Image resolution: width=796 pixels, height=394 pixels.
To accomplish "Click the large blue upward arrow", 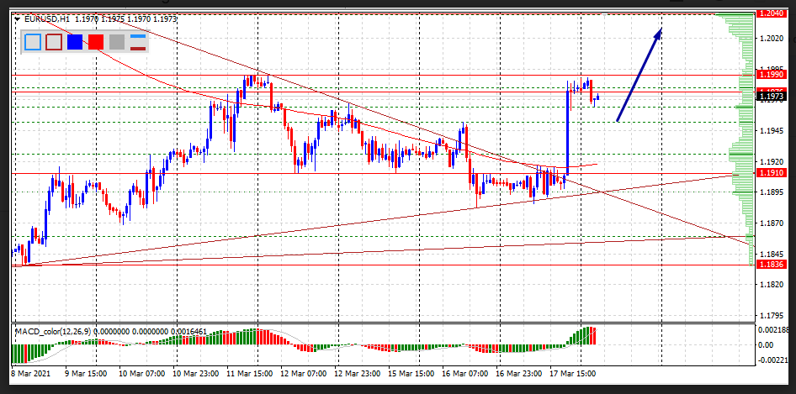I will pos(639,76).
